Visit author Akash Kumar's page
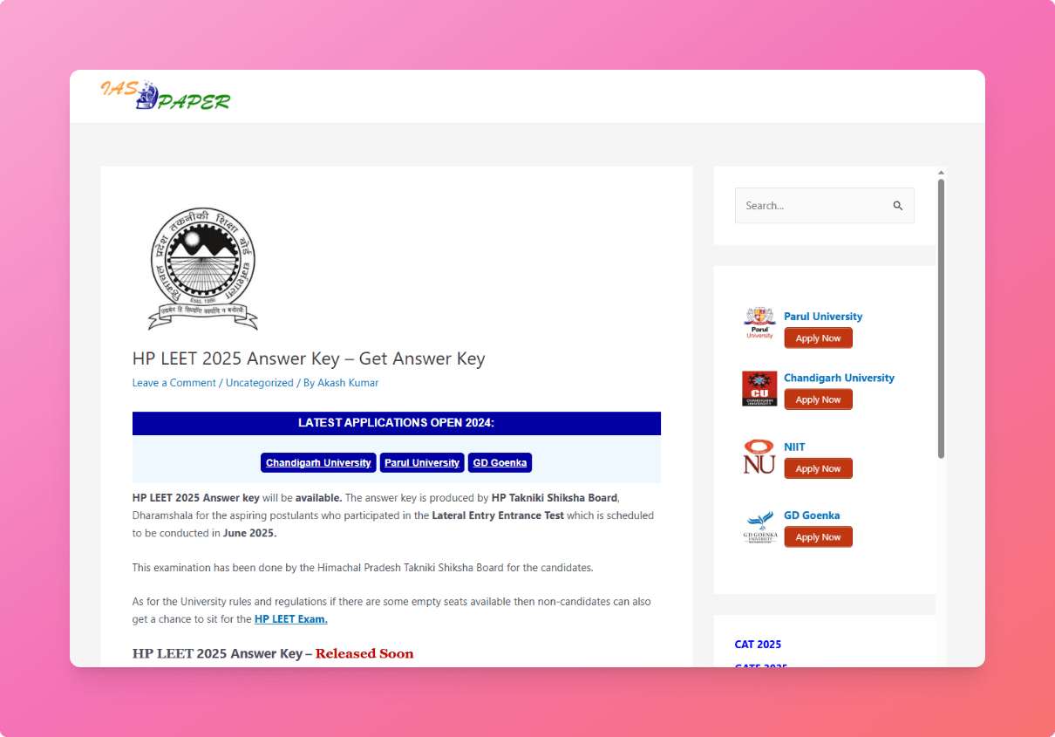The height and width of the screenshot is (737, 1055). [x=348, y=383]
